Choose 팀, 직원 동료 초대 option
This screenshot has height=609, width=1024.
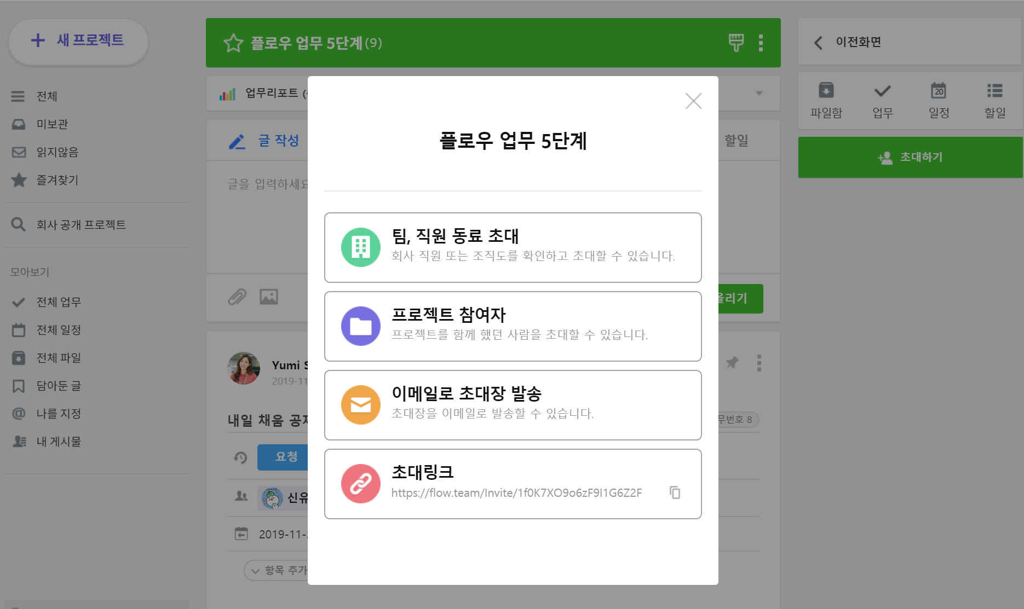click(513, 247)
